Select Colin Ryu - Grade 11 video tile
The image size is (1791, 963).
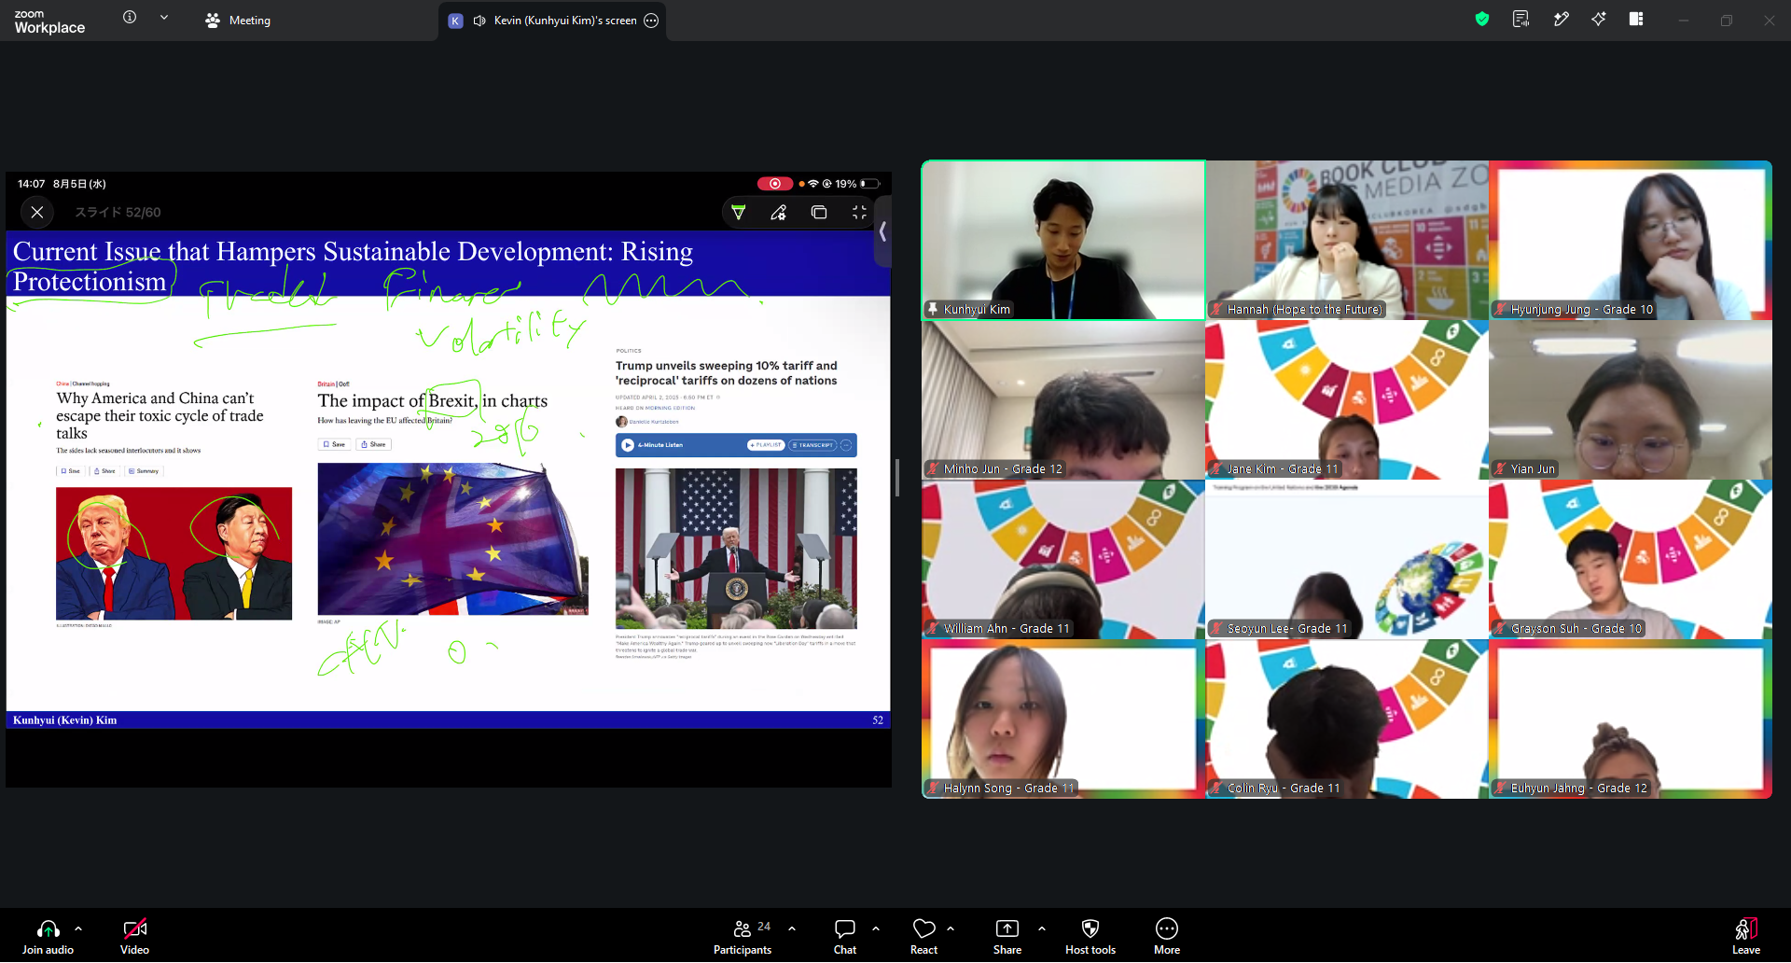[1347, 719]
